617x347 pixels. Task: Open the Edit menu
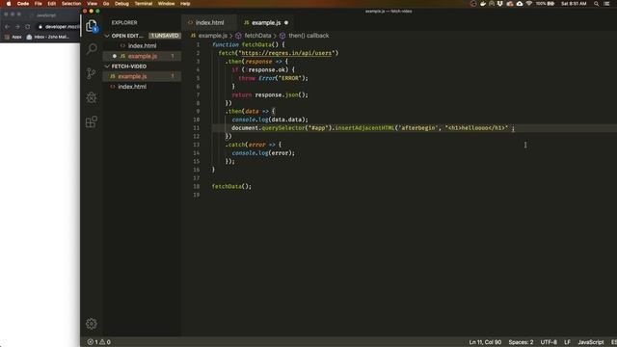point(51,4)
